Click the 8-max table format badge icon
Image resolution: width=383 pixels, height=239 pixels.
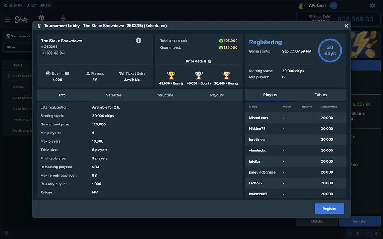43,53
